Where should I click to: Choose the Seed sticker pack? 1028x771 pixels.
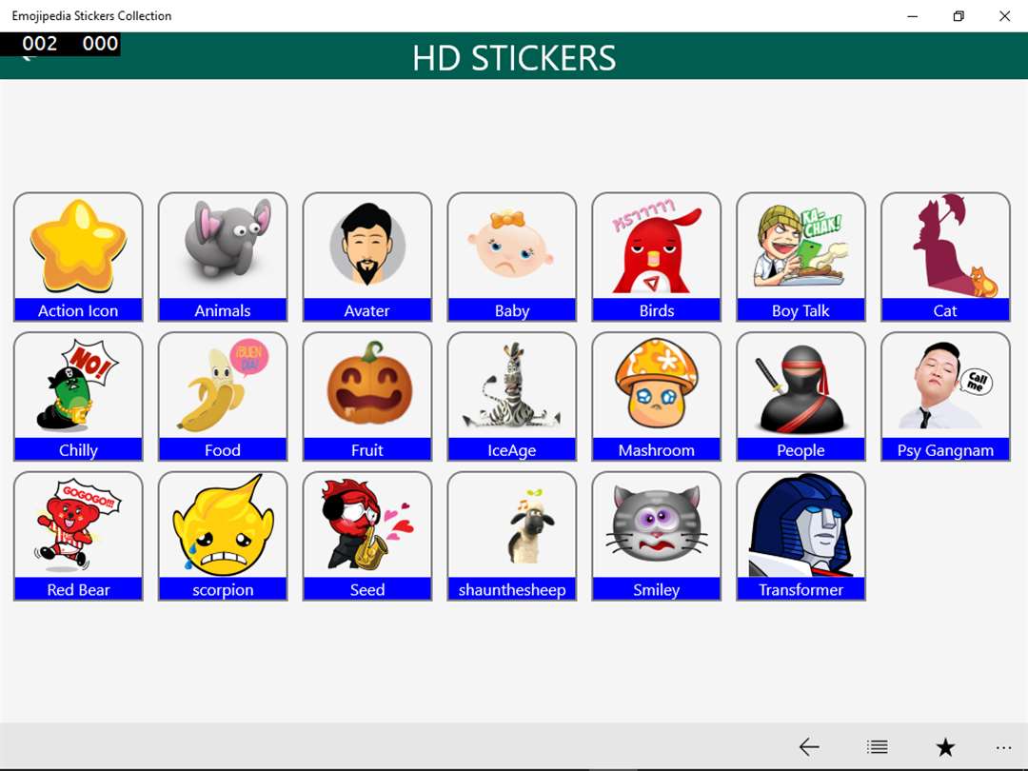click(x=367, y=536)
